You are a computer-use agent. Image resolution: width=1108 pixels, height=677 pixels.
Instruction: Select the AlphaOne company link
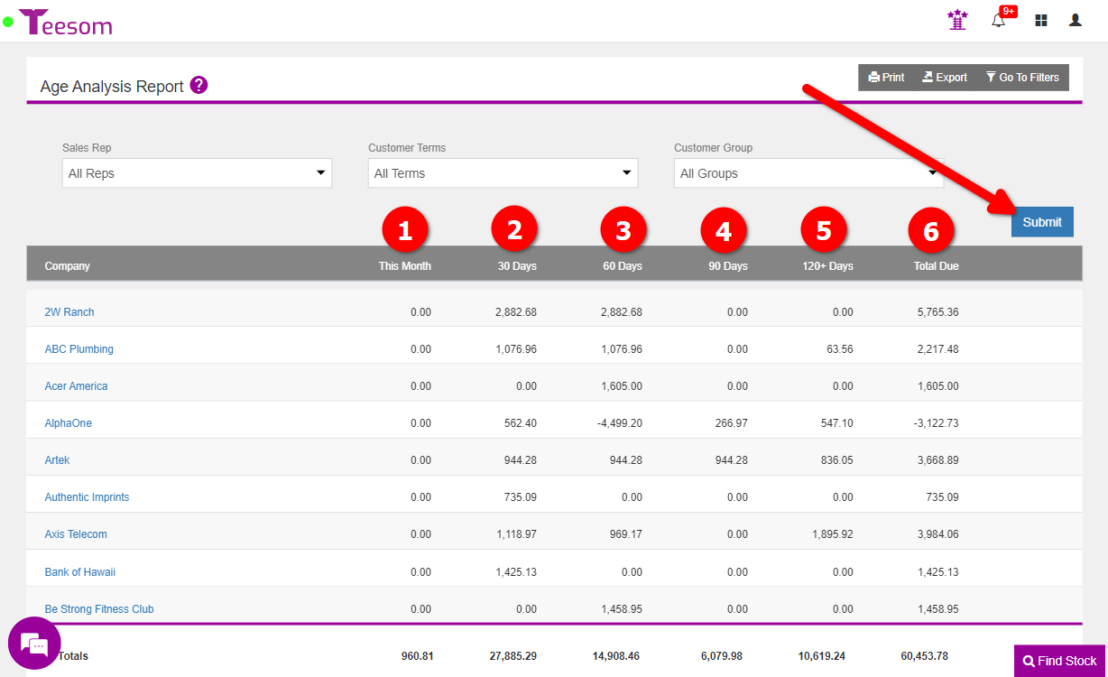[69, 423]
